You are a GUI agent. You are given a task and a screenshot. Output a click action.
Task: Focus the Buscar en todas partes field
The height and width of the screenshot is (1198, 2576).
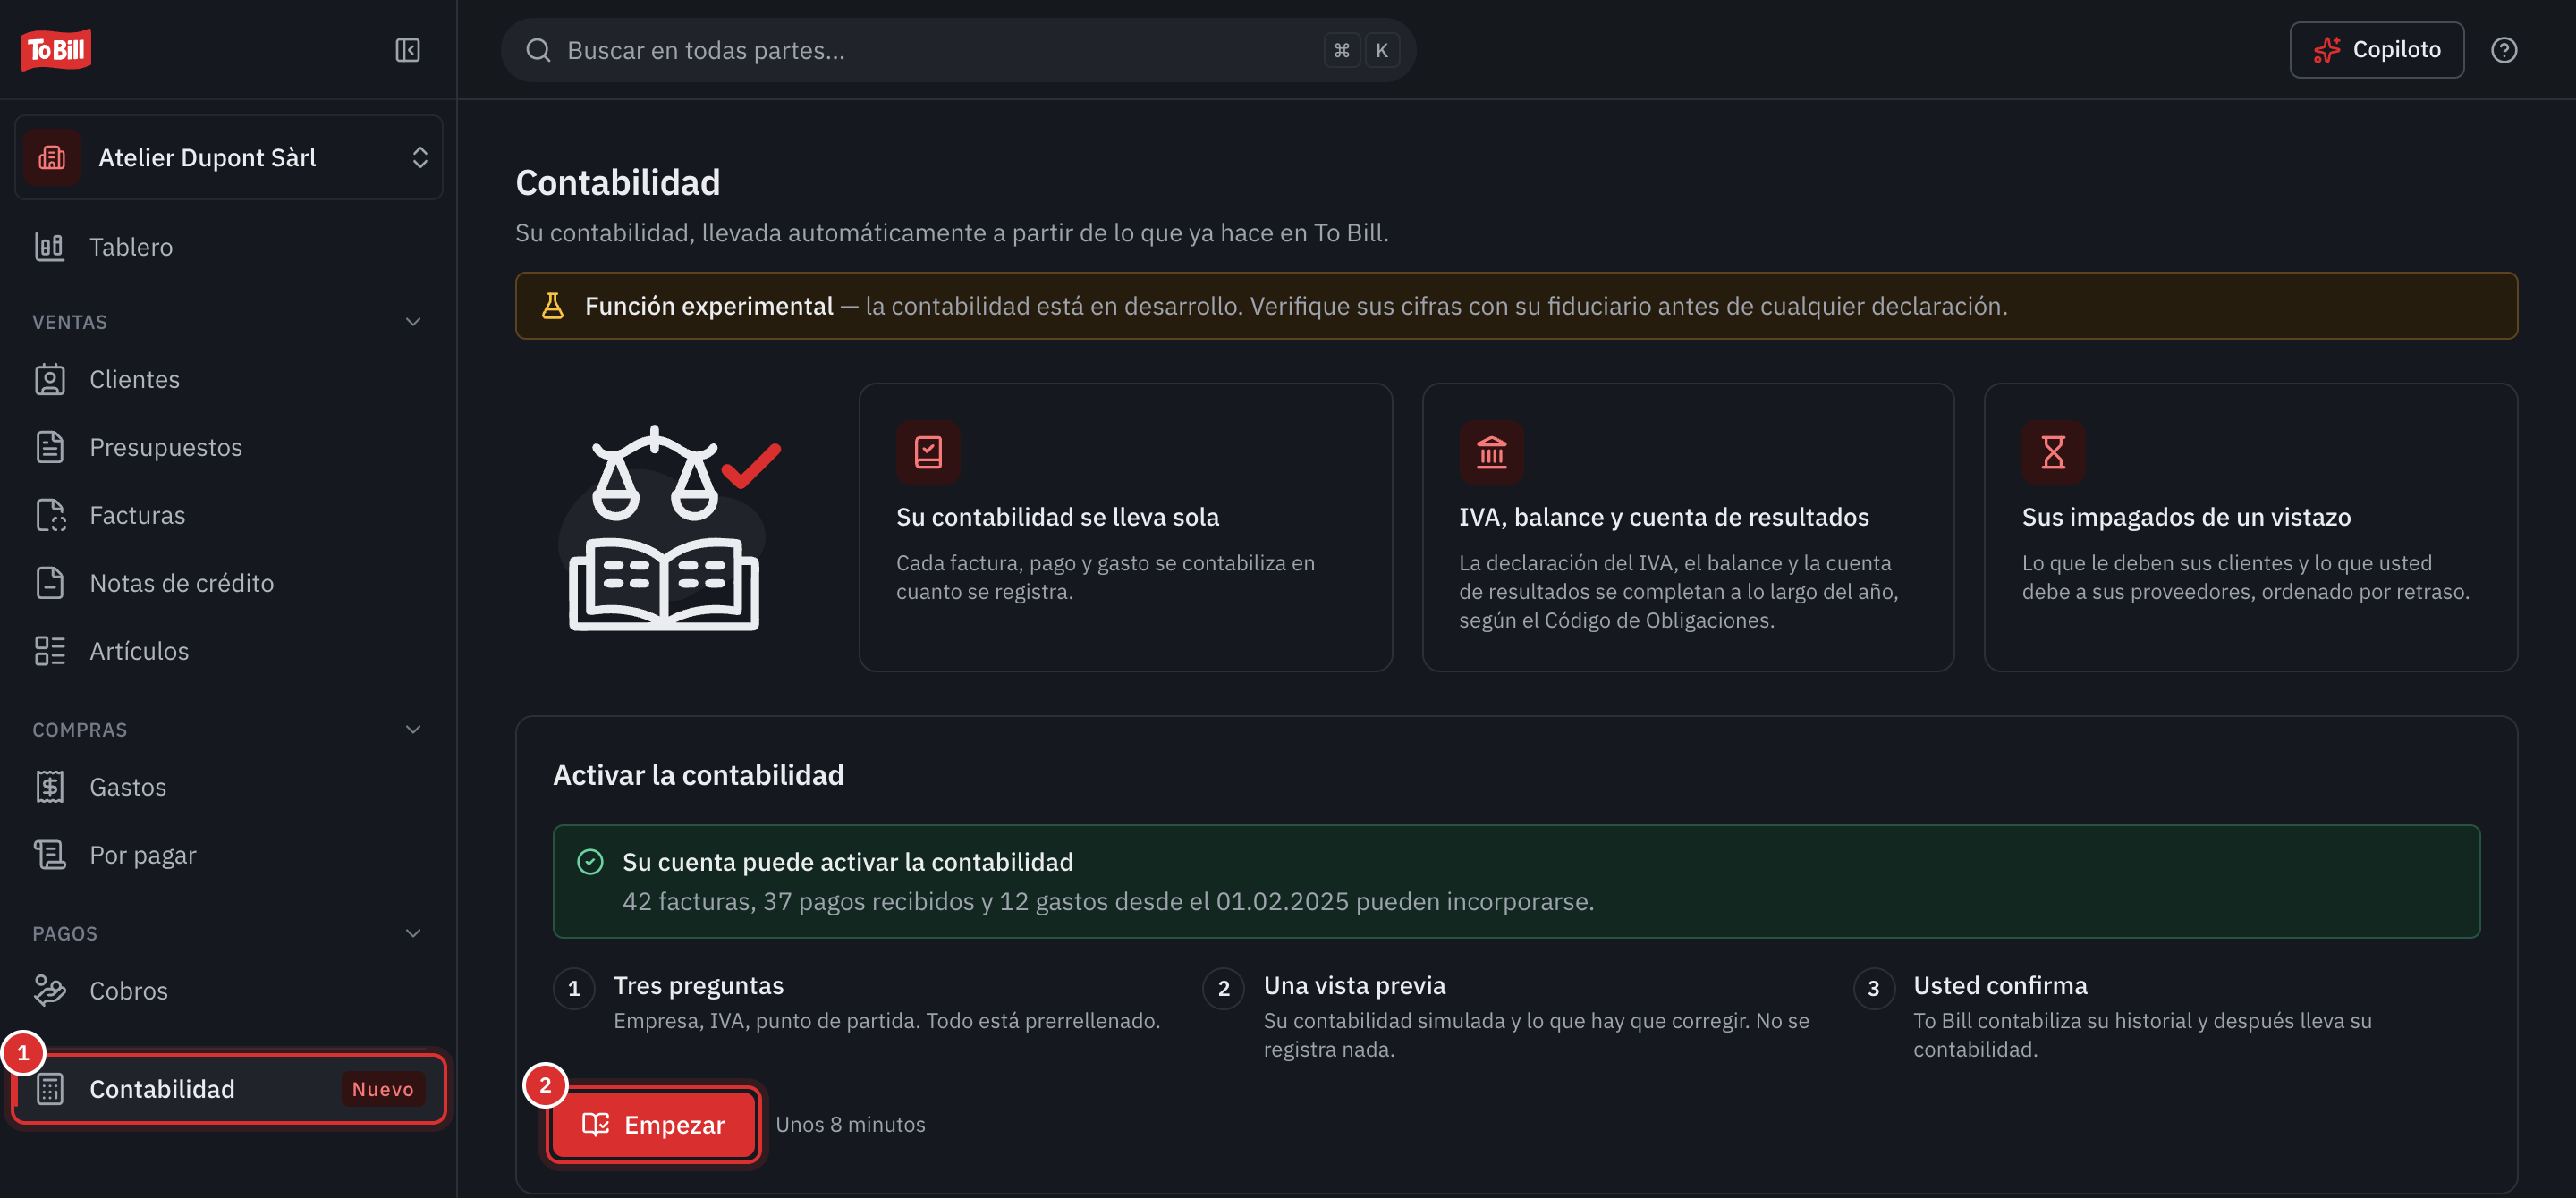click(957, 50)
